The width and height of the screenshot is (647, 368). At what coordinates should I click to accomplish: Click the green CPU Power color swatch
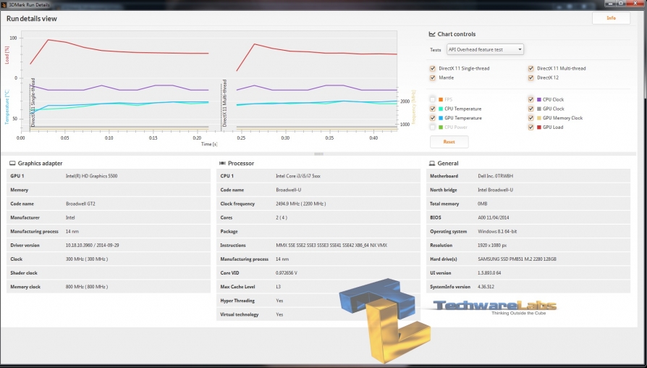click(x=441, y=127)
